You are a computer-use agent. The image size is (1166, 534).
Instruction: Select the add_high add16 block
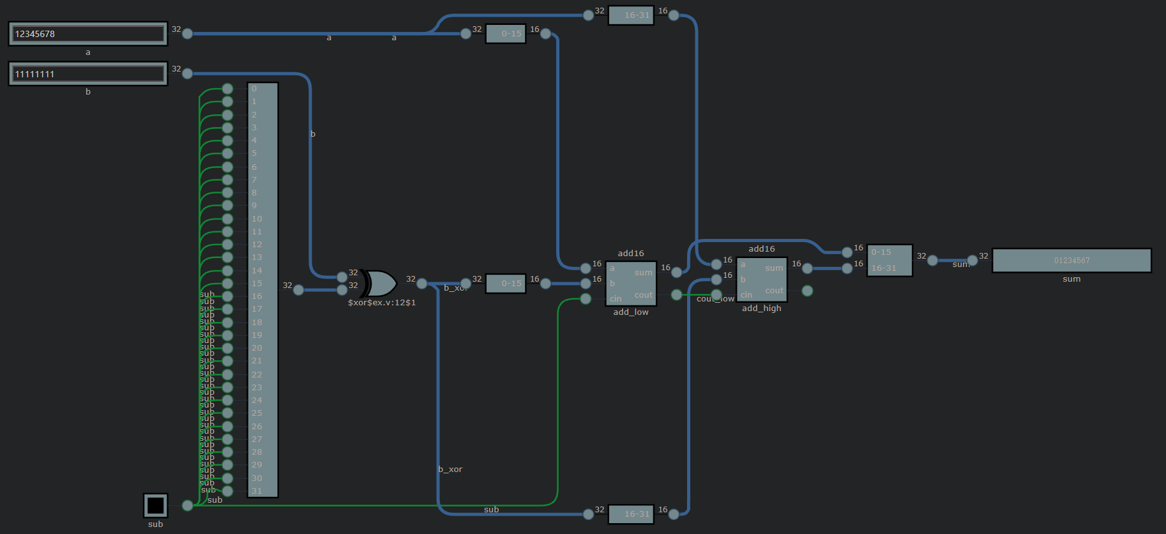coord(762,280)
